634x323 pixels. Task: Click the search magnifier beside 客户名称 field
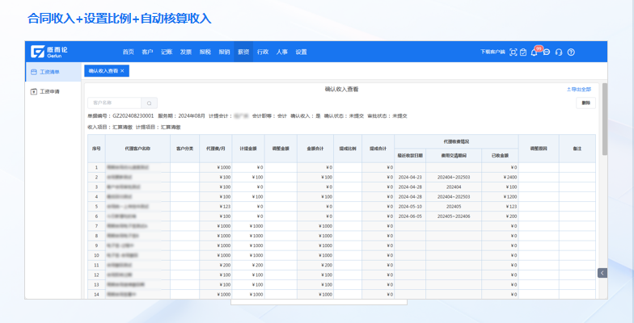pyautogui.click(x=149, y=103)
